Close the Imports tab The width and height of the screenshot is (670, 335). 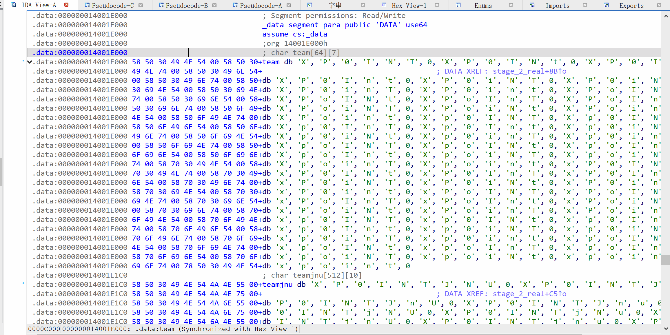(x=585, y=5)
